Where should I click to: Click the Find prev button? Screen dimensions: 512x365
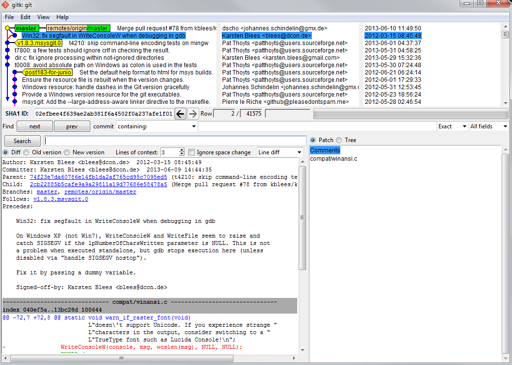pyautogui.click(x=72, y=126)
